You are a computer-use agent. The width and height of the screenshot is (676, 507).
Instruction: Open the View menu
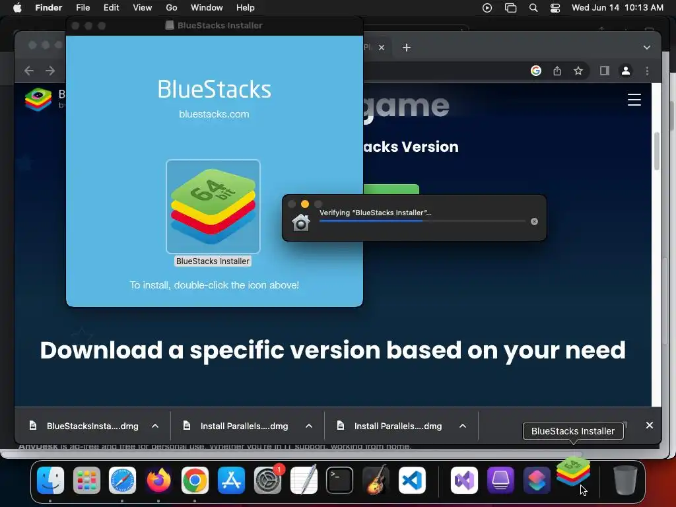[x=143, y=8]
